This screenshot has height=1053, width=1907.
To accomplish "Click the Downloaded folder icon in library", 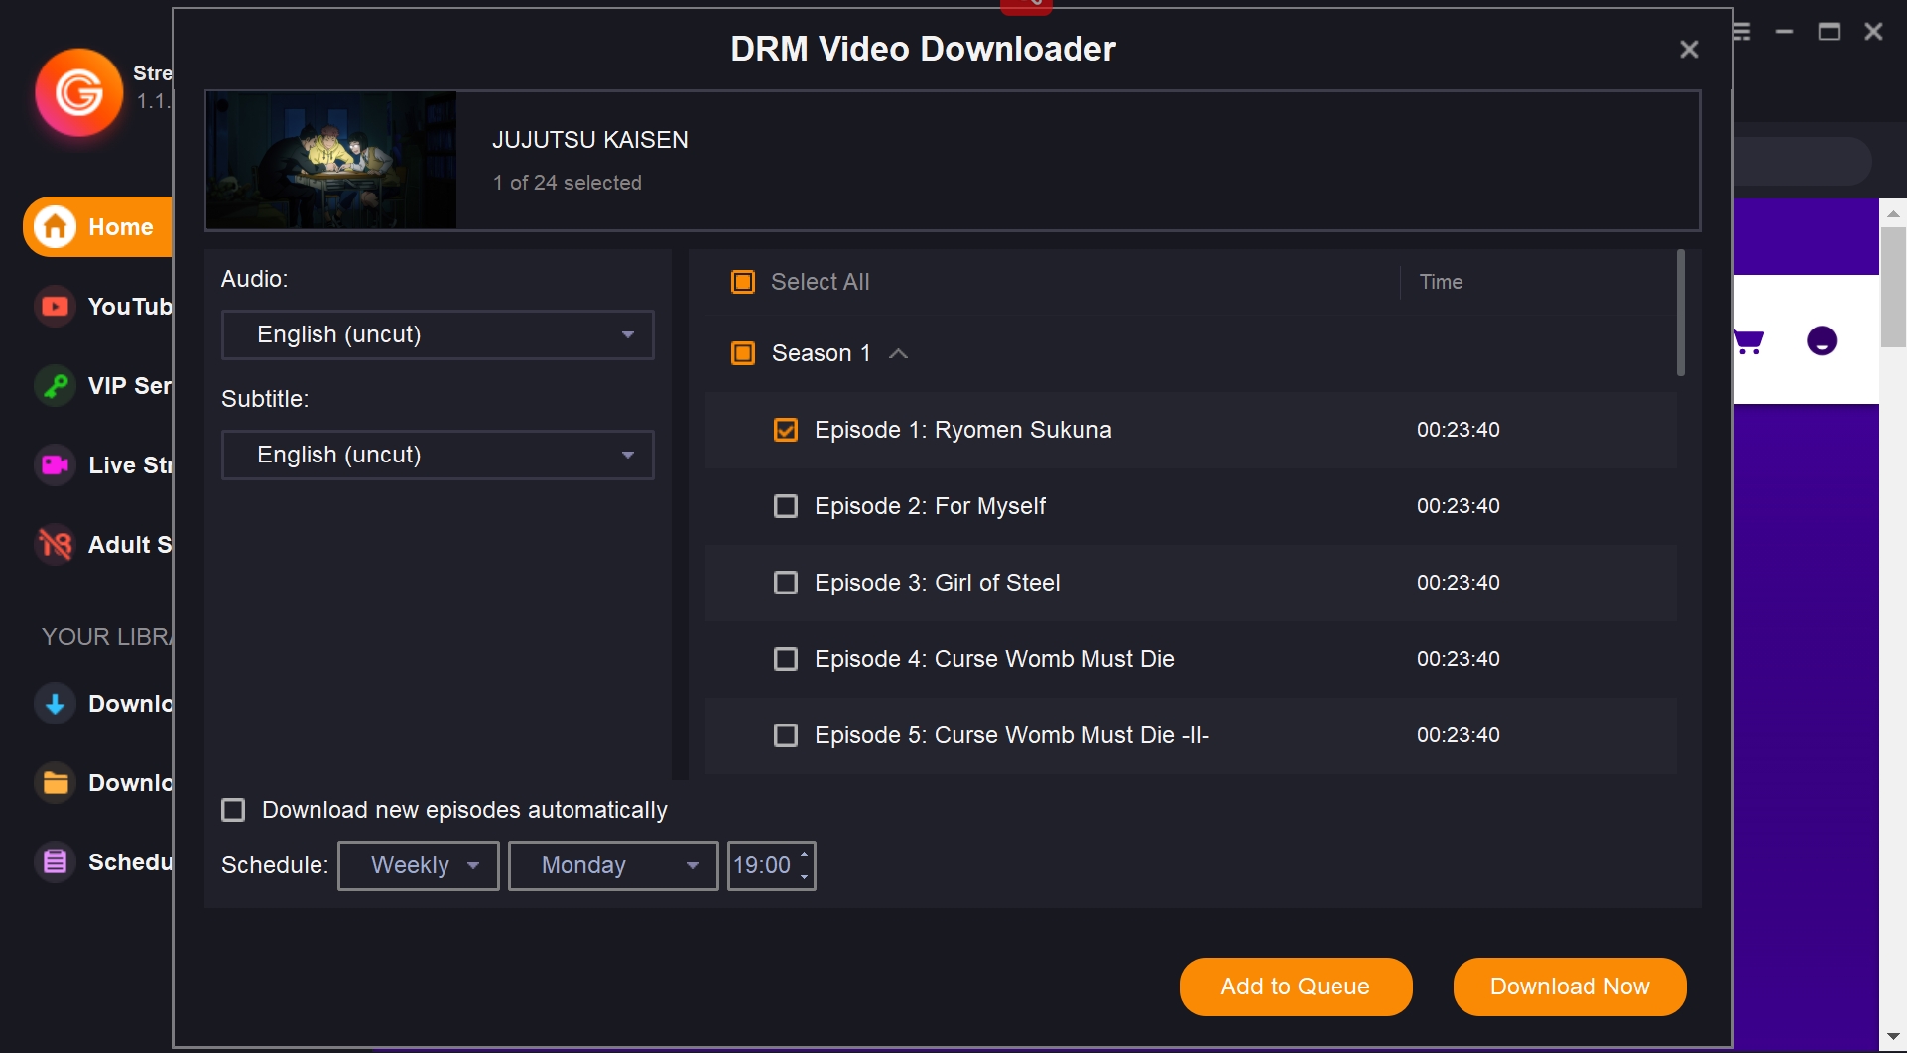I will pos(55,782).
